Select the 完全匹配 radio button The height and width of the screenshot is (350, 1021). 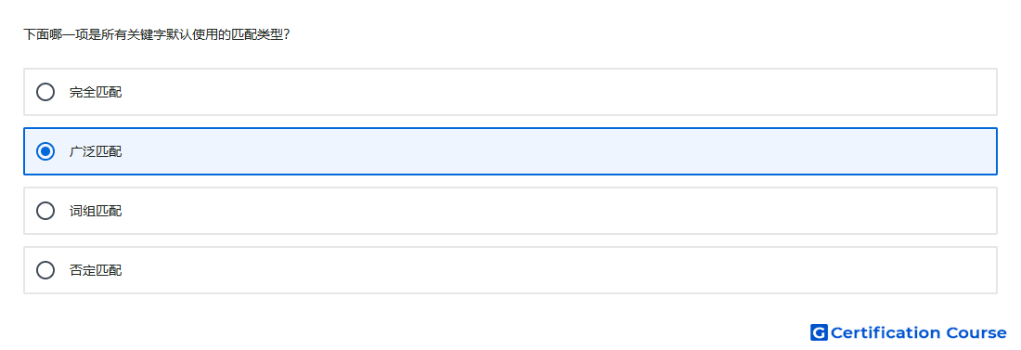point(45,92)
